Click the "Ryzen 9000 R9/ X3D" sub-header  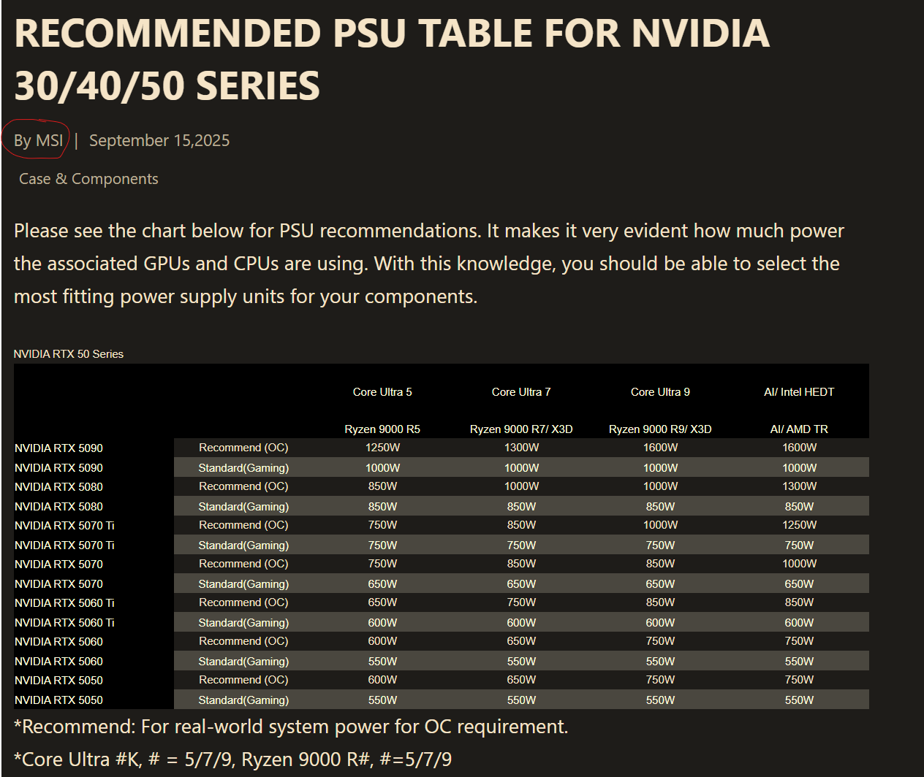[660, 429]
